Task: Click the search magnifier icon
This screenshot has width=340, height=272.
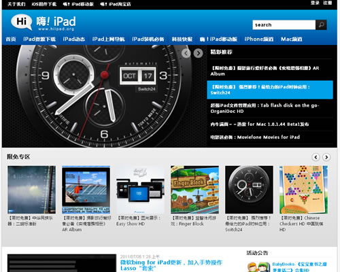Action: (321, 24)
